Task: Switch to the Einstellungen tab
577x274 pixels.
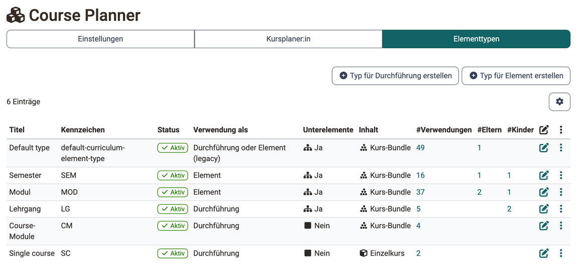Action: point(100,39)
